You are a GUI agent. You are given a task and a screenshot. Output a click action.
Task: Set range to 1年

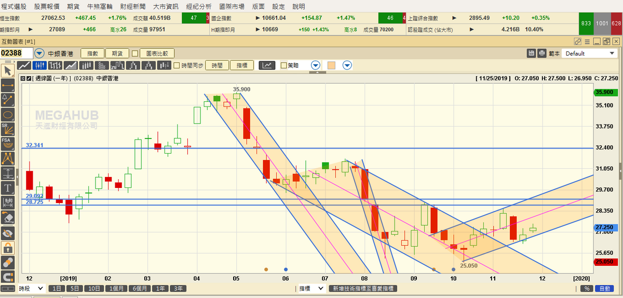point(161,289)
